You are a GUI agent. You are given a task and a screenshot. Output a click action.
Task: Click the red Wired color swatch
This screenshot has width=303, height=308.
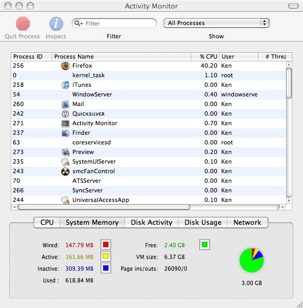coord(106,245)
